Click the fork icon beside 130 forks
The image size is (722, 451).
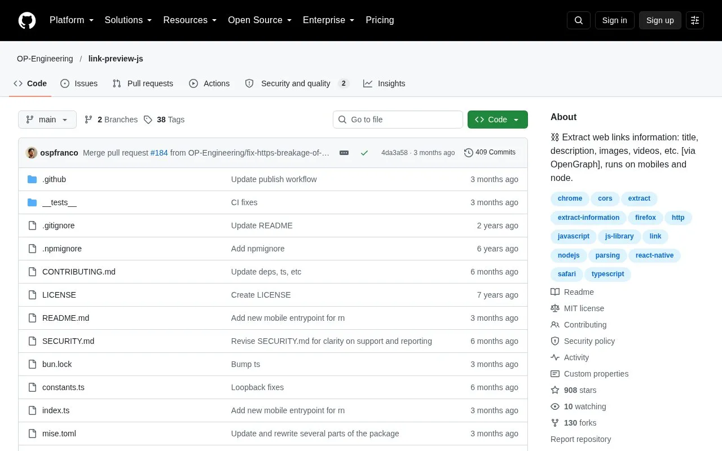point(555,423)
